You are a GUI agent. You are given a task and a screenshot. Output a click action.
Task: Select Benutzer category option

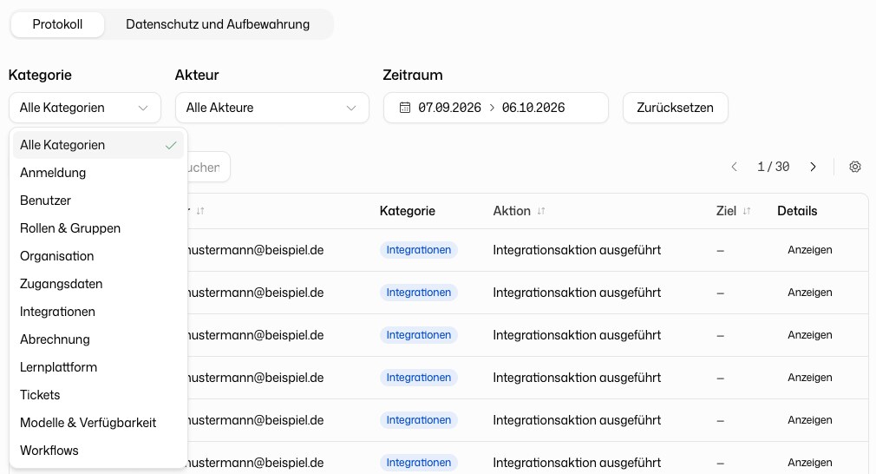(98, 201)
